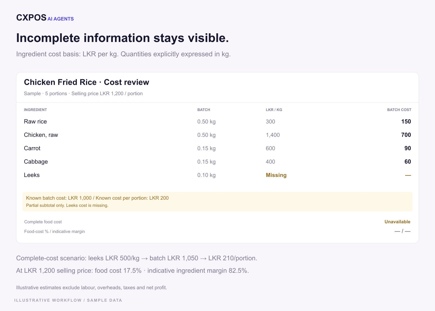The height and width of the screenshot is (311, 435).
Task: Click the AI AGENTS label
Action: 61,19
